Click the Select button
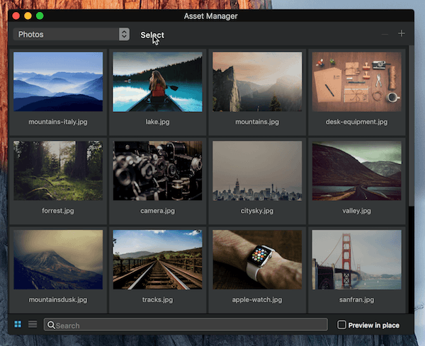Image resolution: width=425 pixels, height=346 pixels. [x=152, y=35]
